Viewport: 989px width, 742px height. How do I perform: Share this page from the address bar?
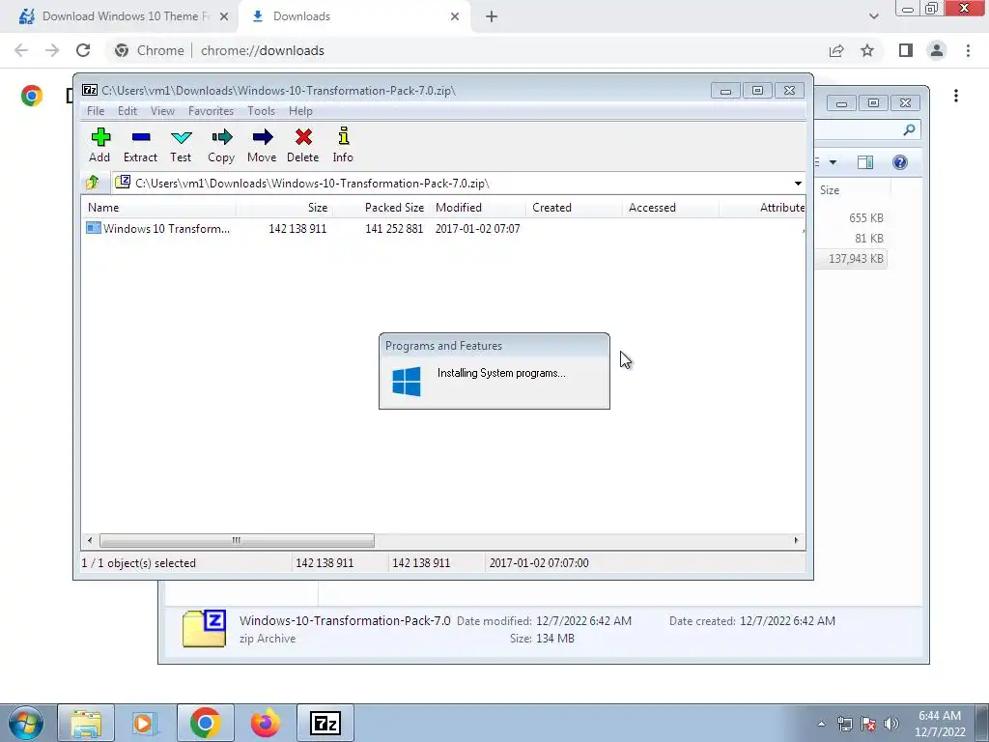click(x=836, y=50)
